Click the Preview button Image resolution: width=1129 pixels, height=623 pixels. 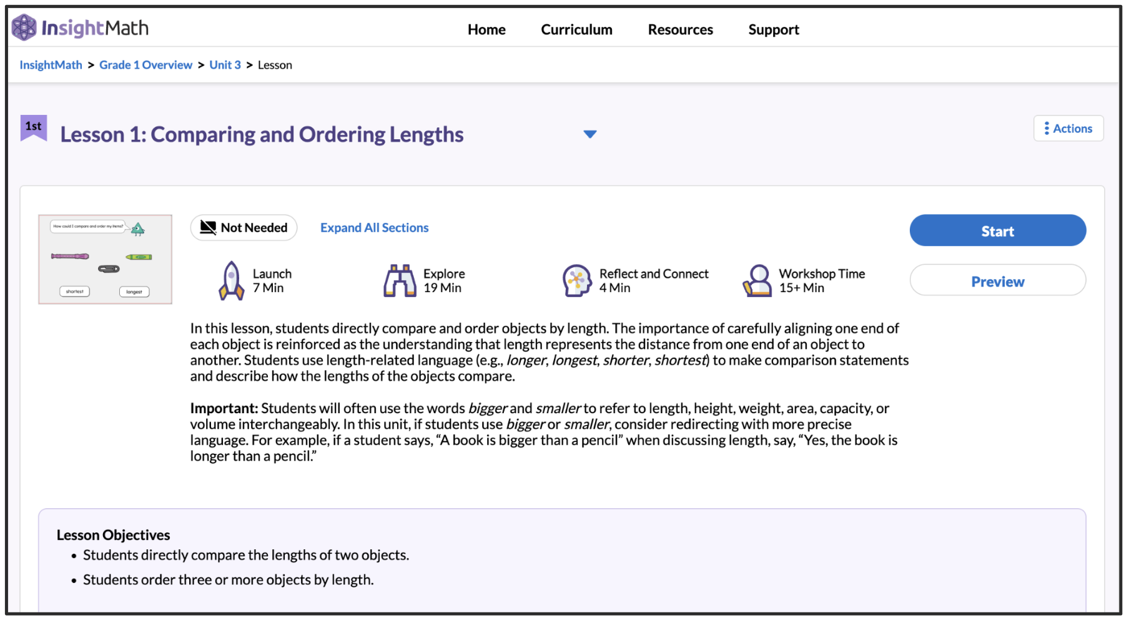997,281
